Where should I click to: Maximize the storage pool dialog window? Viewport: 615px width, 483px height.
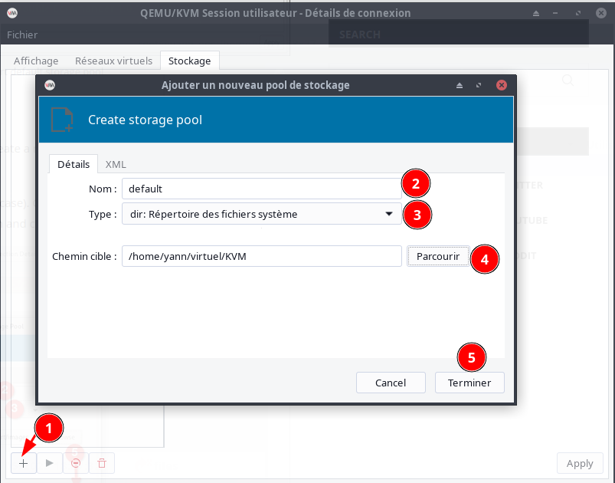[x=479, y=85]
